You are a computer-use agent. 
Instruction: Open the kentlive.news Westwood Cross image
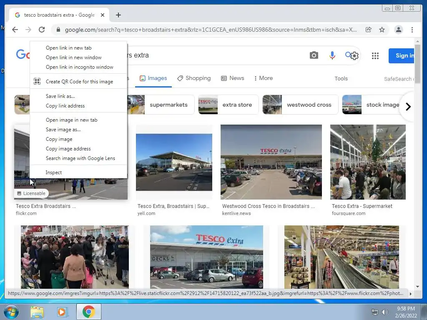pos(271,162)
